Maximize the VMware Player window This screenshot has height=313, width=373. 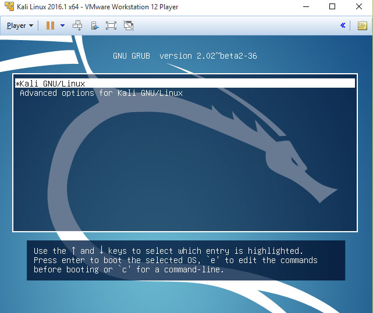point(332,7)
